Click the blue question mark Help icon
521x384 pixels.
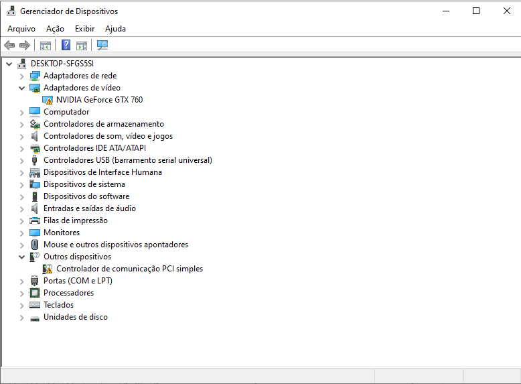pos(66,45)
